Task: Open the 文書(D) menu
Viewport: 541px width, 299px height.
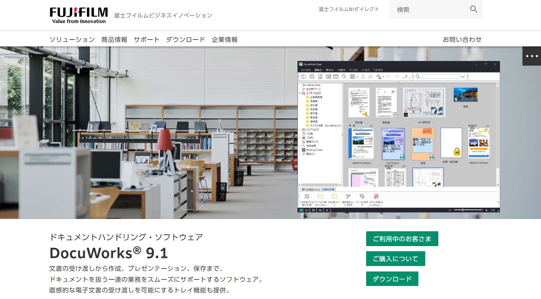Action: 341,70
